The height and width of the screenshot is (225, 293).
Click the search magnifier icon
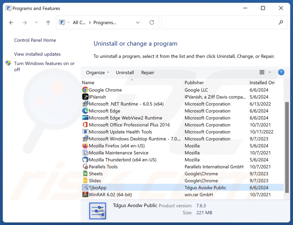click(281, 23)
